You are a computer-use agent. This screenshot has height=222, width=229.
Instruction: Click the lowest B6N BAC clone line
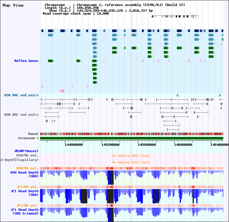173,130
